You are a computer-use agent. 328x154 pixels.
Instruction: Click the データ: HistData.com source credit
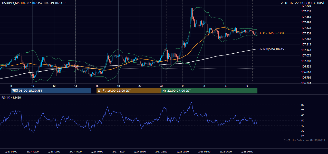coord(304,140)
